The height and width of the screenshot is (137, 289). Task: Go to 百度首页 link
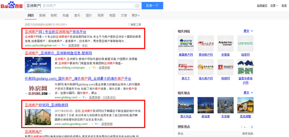(262, 6)
